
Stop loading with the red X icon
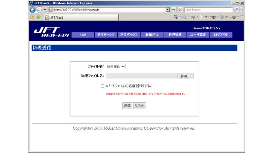coord(180,10)
